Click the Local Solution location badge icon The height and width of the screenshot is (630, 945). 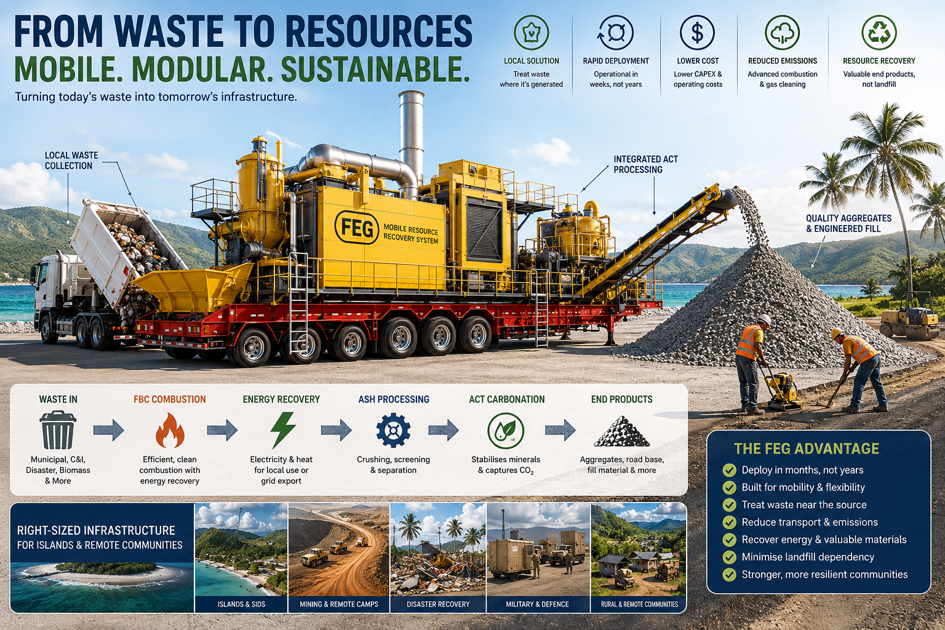[x=531, y=33]
